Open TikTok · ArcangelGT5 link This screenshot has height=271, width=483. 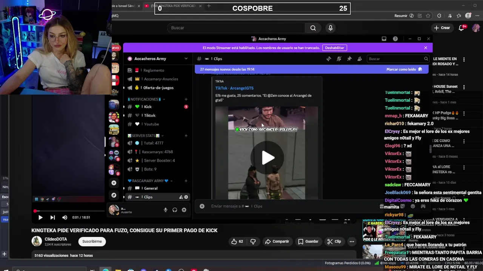234,88
